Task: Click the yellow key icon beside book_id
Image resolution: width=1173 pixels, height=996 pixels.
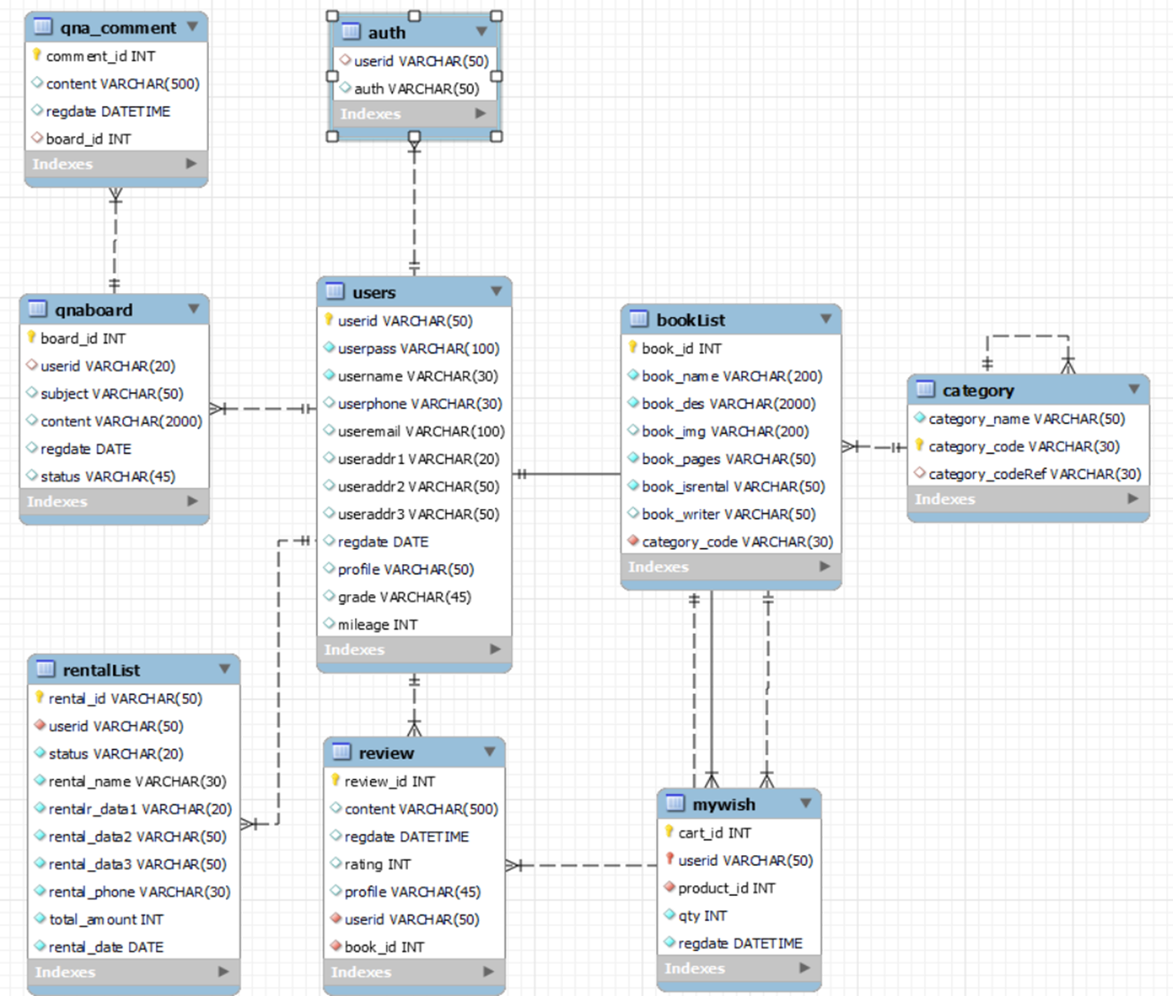Action: point(634,348)
